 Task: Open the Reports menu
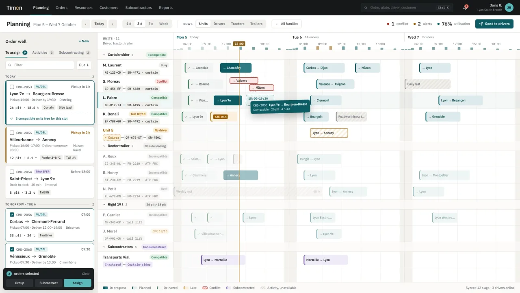pos(166,8)
